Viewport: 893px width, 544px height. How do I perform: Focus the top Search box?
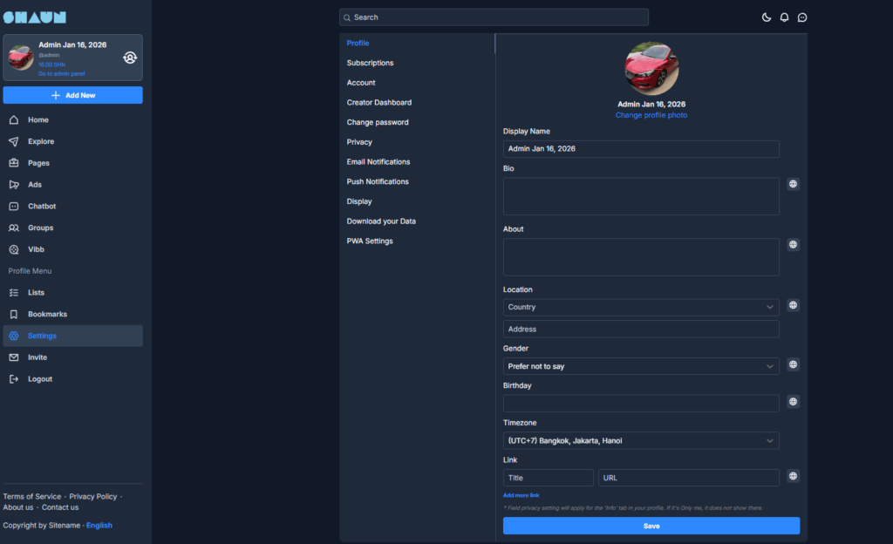(x=494, y=17)
